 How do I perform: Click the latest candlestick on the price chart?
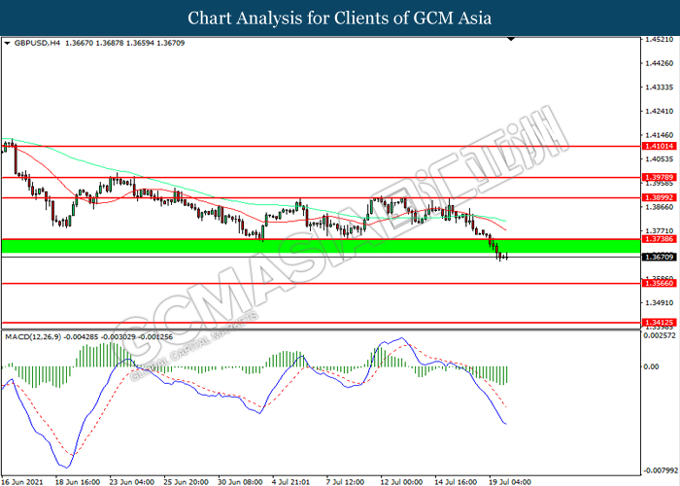[x=507, y=257]
